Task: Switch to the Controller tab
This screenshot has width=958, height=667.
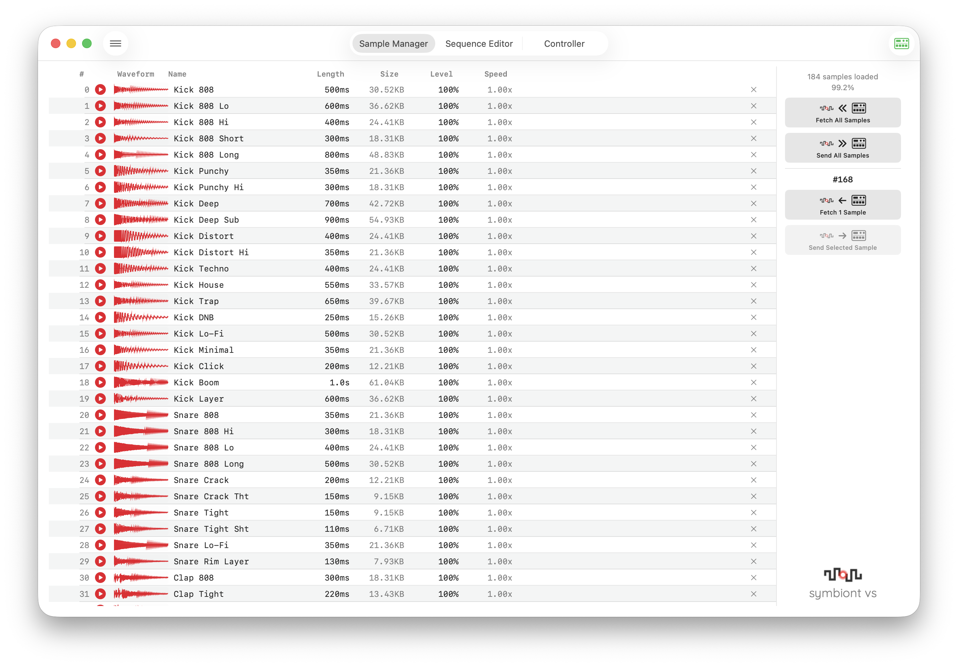Action: (564, 43)
